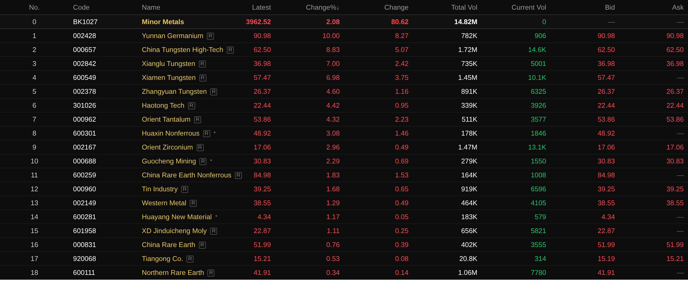Click the 13.1K current volume cell

pyautogui.click(x=537, y=147)
